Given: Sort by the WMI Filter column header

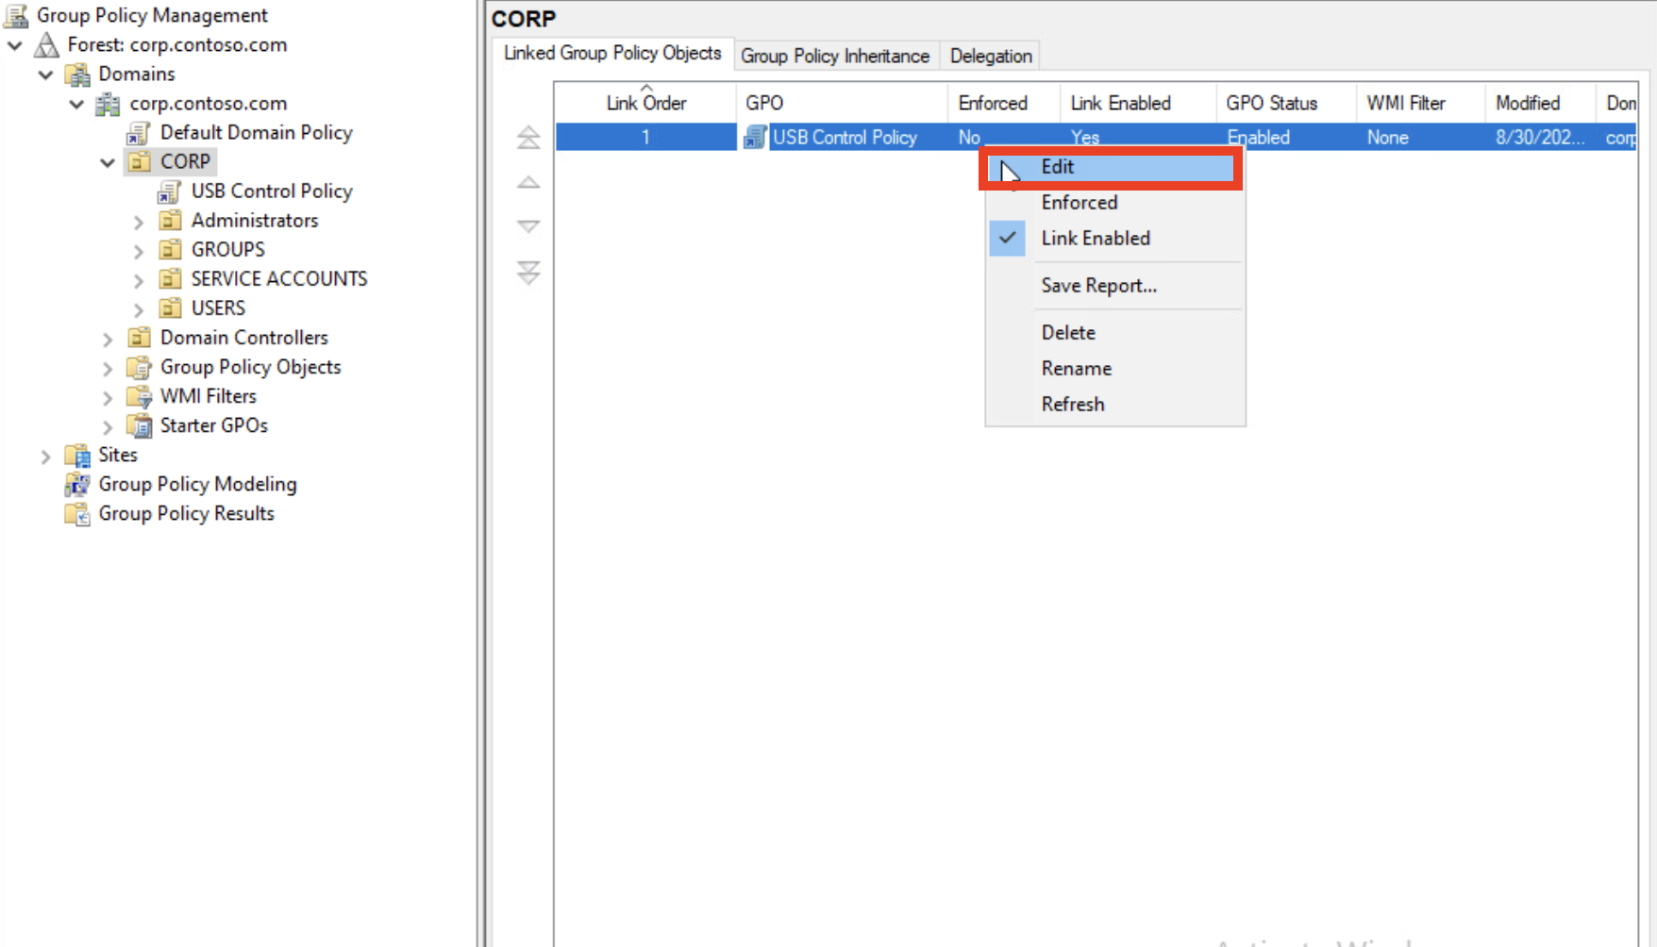Looking at the screenshot, I should coord(1420,103).
